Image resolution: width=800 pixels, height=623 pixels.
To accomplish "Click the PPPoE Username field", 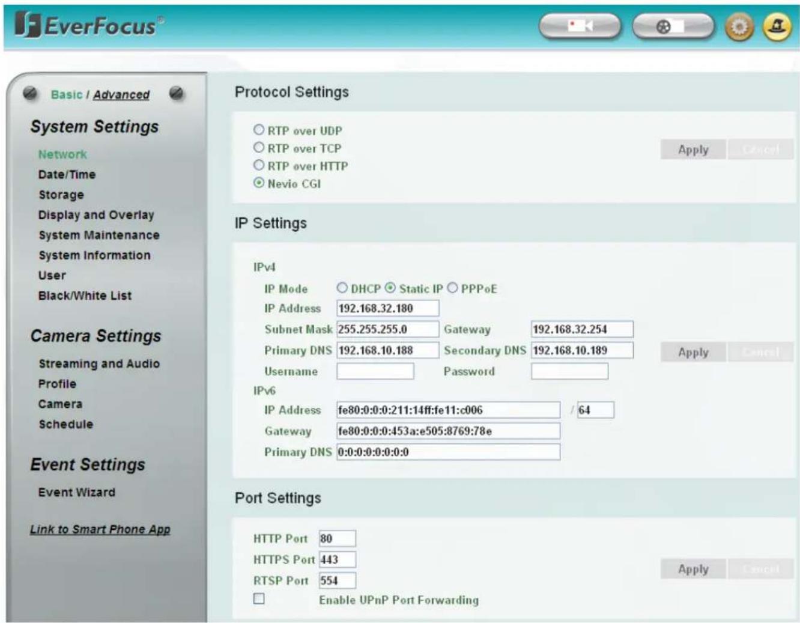I will point(375,371).
